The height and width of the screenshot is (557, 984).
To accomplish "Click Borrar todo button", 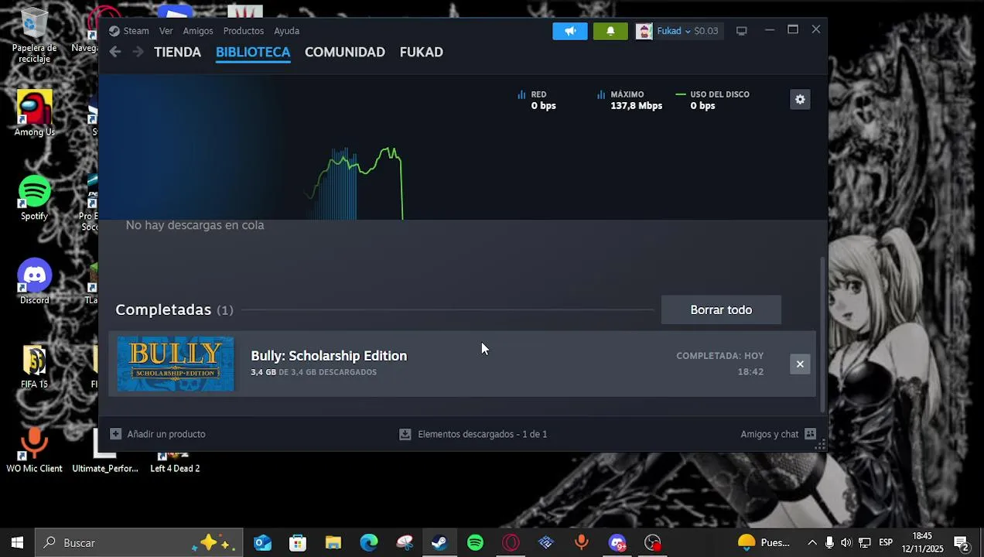I will click(721, 309).
